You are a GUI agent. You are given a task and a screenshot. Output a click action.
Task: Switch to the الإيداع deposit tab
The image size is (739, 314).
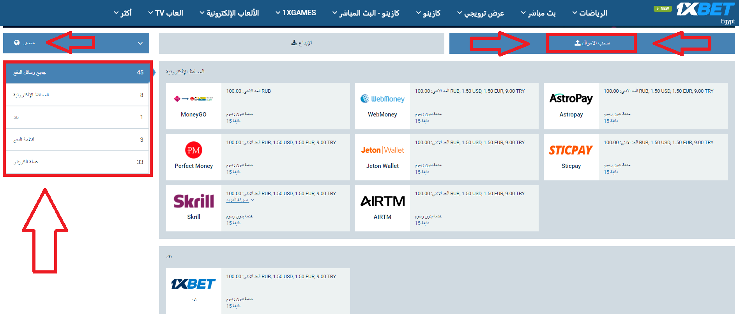click(302, 43)
